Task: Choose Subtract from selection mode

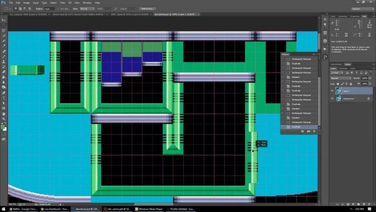Action: [25, 9]
